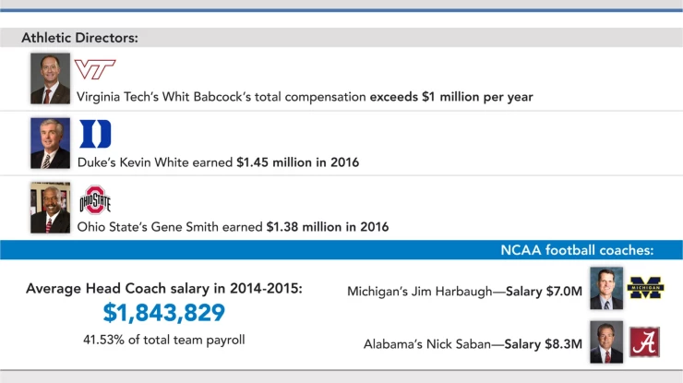
Task: Select Nick Saban's portrait photo
Action: tap(606, 342)
